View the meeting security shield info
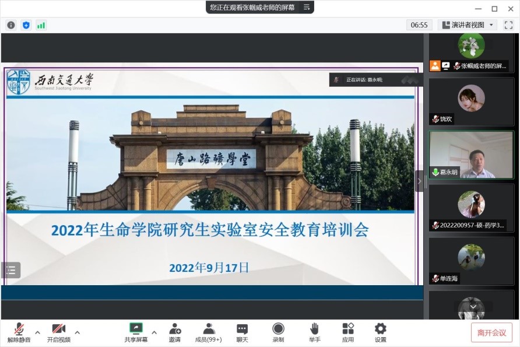This screenshot has height=347, width=520. (x=25, y=25)
